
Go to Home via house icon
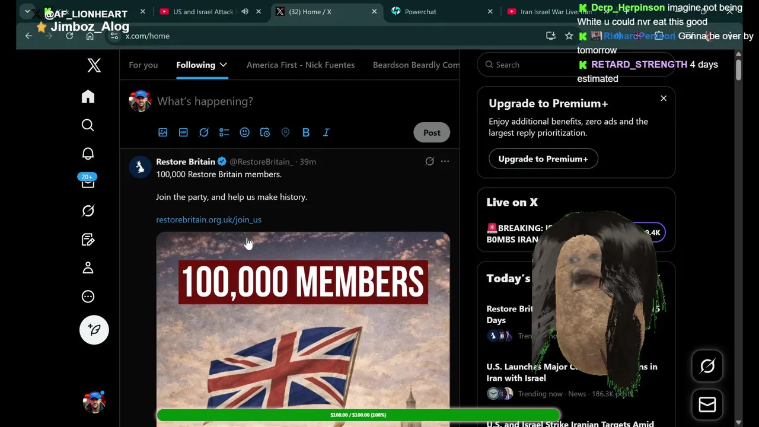tap(88, 97)
